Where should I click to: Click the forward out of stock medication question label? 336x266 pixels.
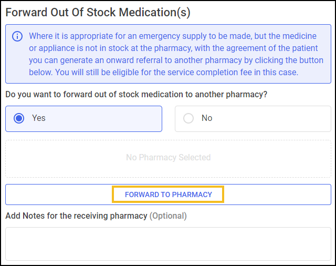point(136,95)
